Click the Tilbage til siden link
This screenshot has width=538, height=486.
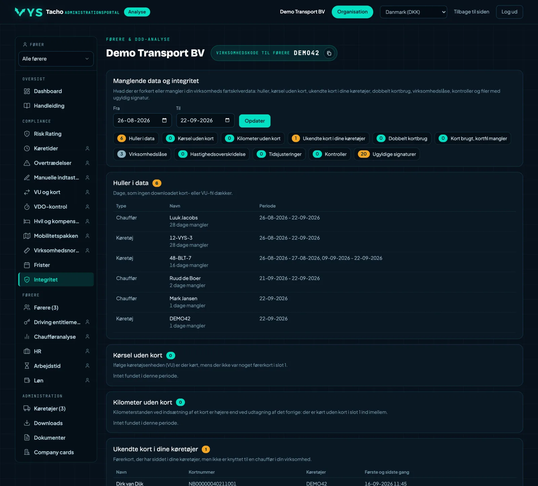tap(471, 12)
